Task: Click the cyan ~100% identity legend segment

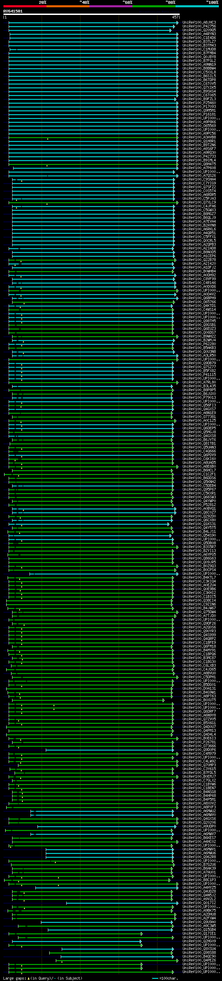Action: [197, 7]
